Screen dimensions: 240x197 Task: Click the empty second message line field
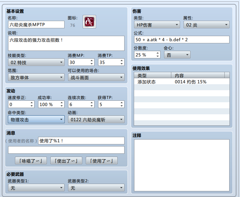pyautogui.click(x=66, y=150)
